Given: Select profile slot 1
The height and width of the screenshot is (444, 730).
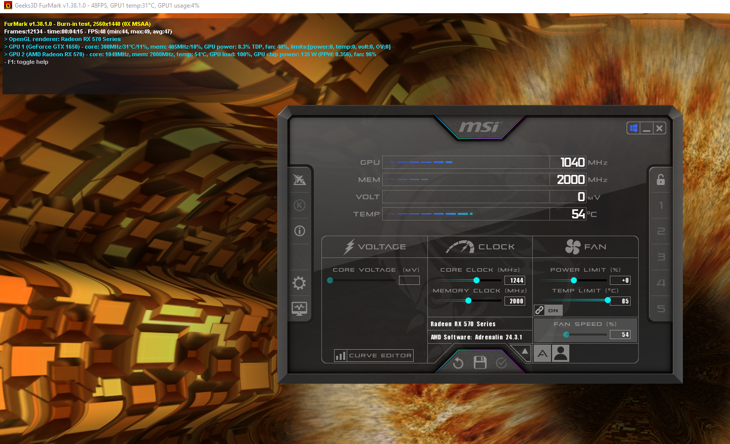Looking at the screenshot, I should [x=661, y=205].
